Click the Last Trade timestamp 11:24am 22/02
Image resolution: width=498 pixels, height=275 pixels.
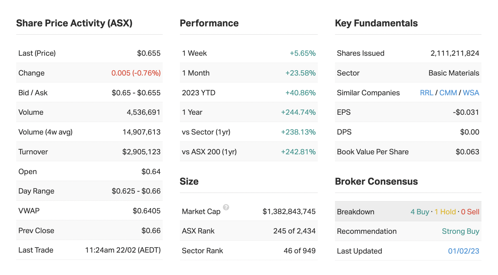pyautogui.click(x=123, y=250)
